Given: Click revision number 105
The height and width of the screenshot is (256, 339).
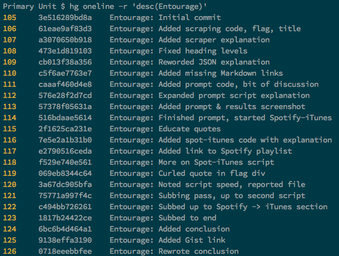Looking at the screenshot, I should point(10,18).
